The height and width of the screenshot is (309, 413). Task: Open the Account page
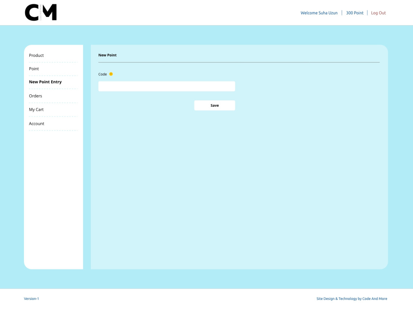37,124
